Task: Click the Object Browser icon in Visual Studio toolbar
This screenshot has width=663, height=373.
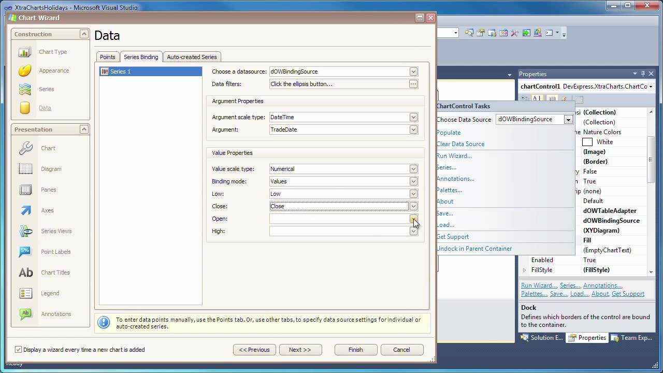Action: [503, 33]
